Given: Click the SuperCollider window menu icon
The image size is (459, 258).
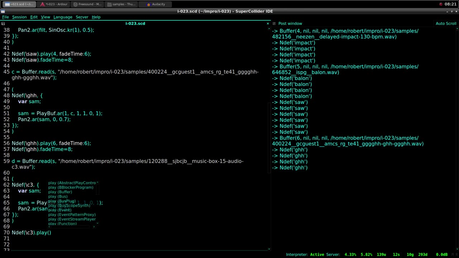Looking at the screenshot, I should pyautogui.click(x=3, y=11).
